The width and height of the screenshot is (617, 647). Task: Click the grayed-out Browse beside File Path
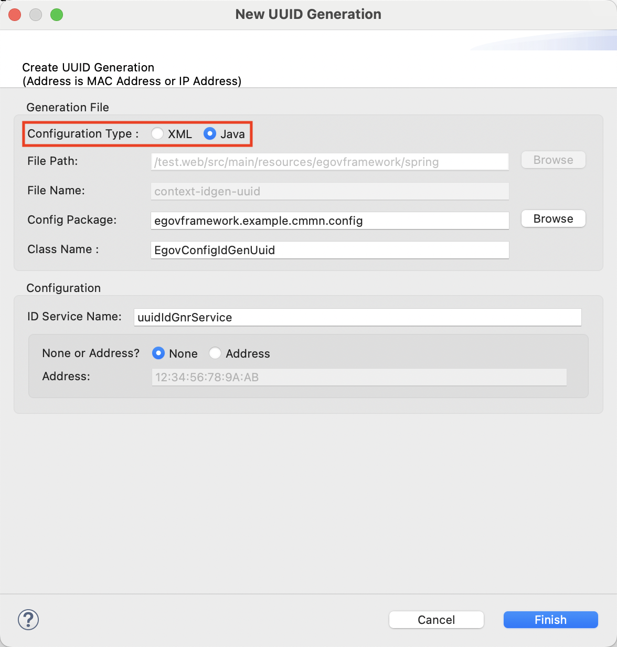pos(553,160)
